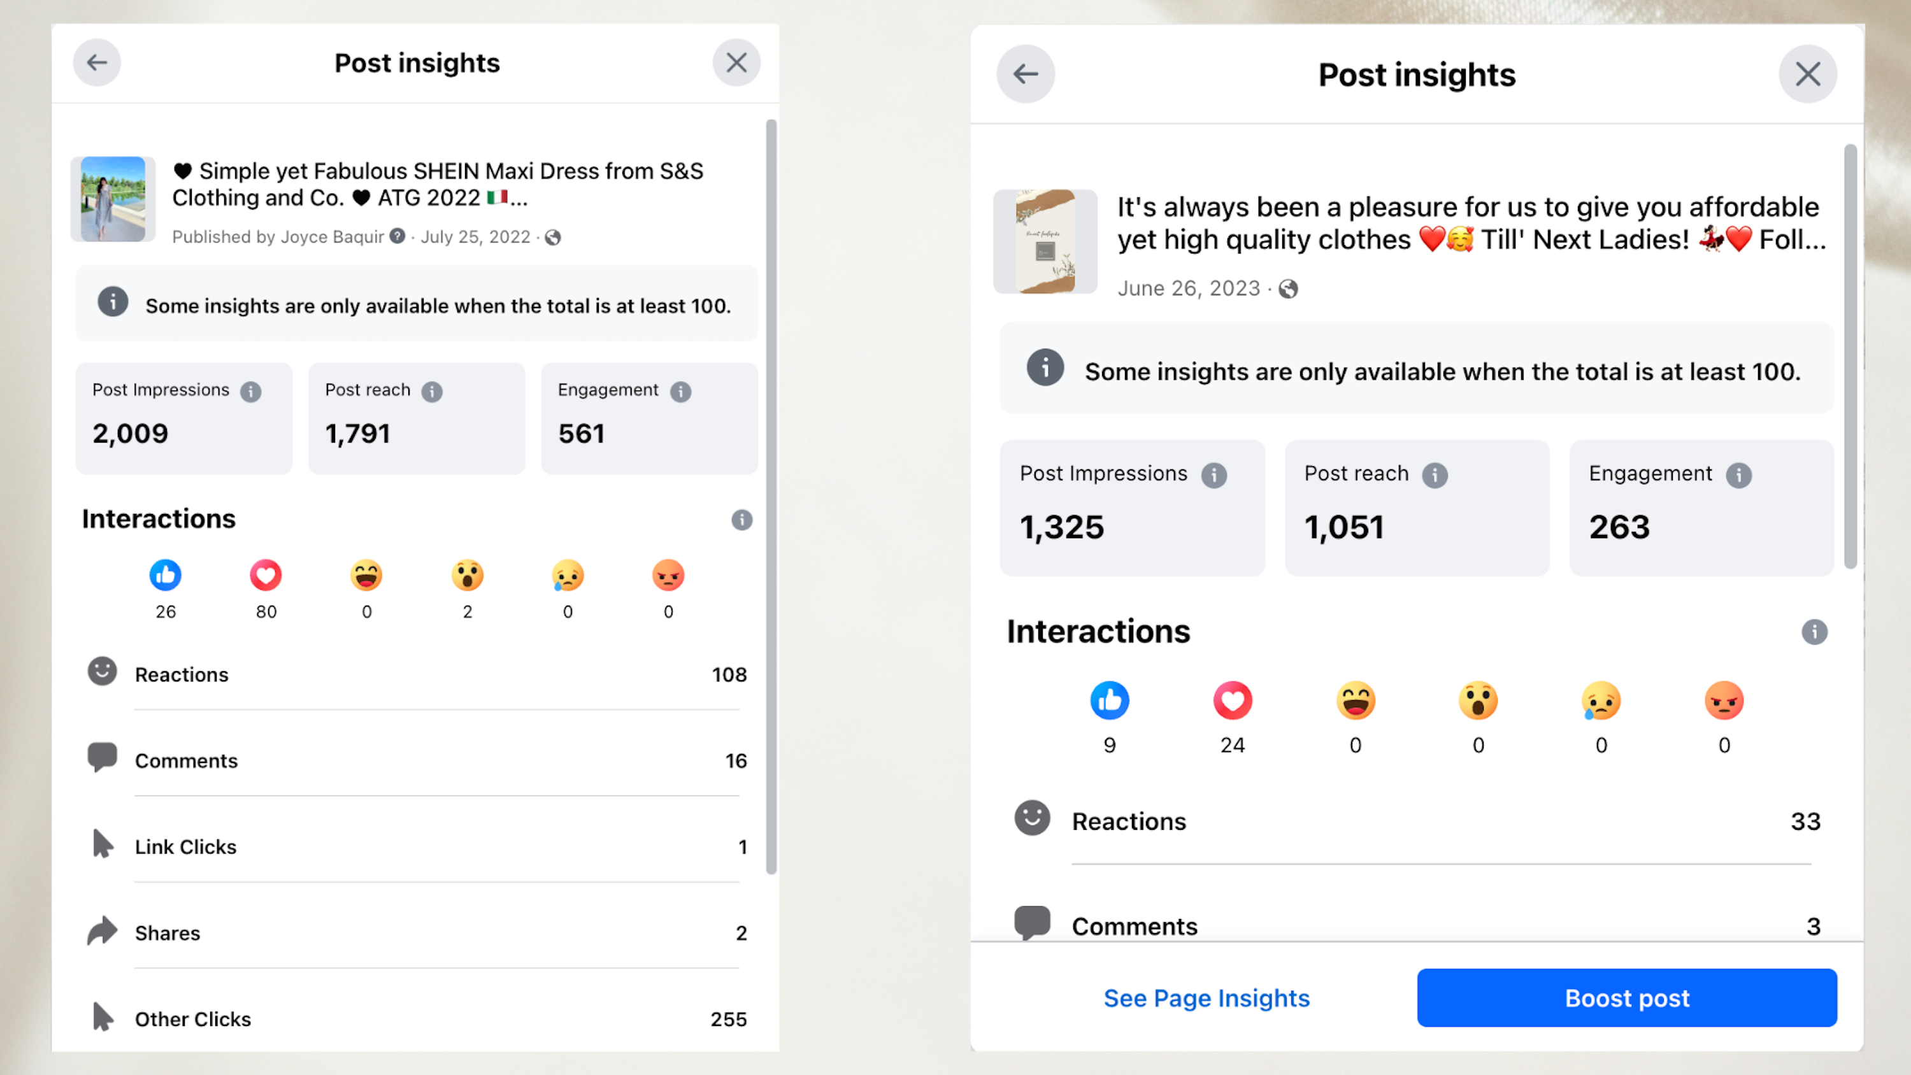The height and width of the screenshot is (1075, 1911).
Task: Click info icon next to left Post Impressions
Action: (251, 392)
